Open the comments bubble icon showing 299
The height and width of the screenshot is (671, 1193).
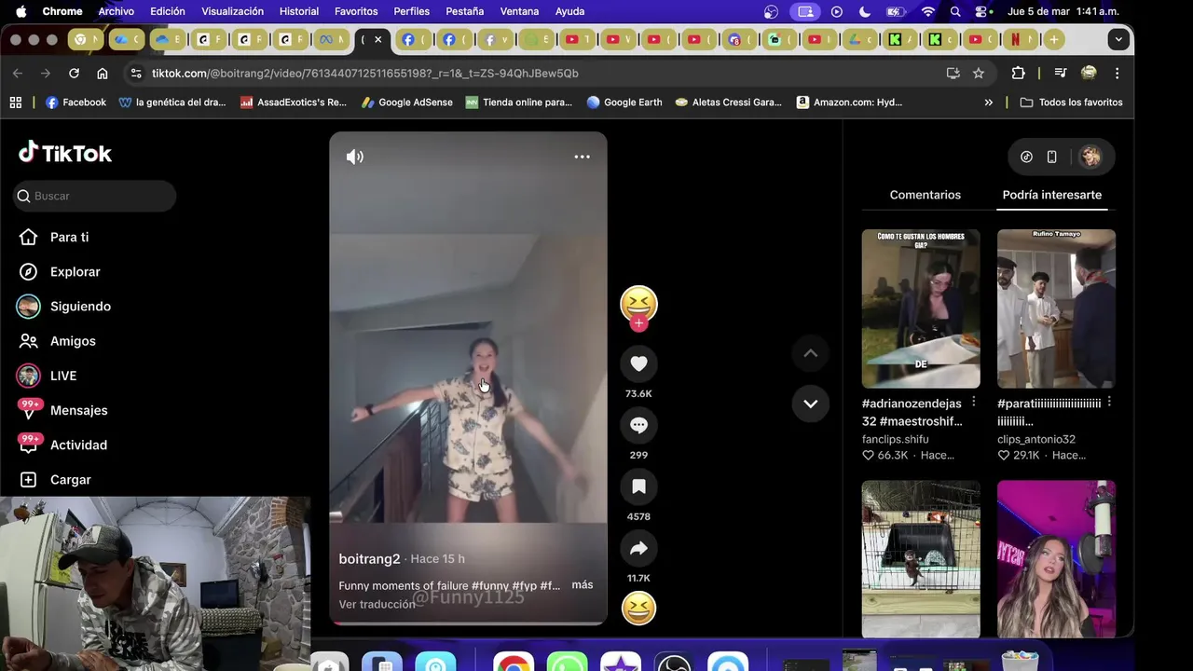click(638, 425)
